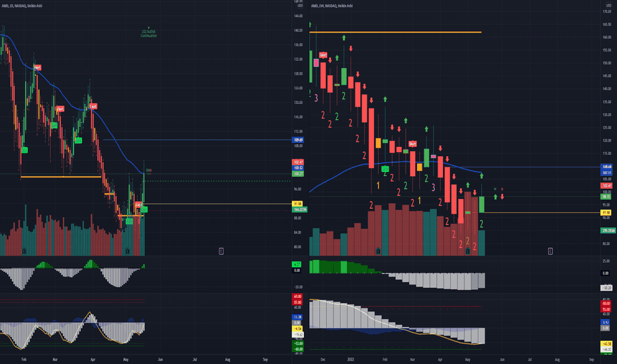Click the green 98.15 price label on weekly chart
Viewport: 617px width, 364px height.
[x=606, y=197]
